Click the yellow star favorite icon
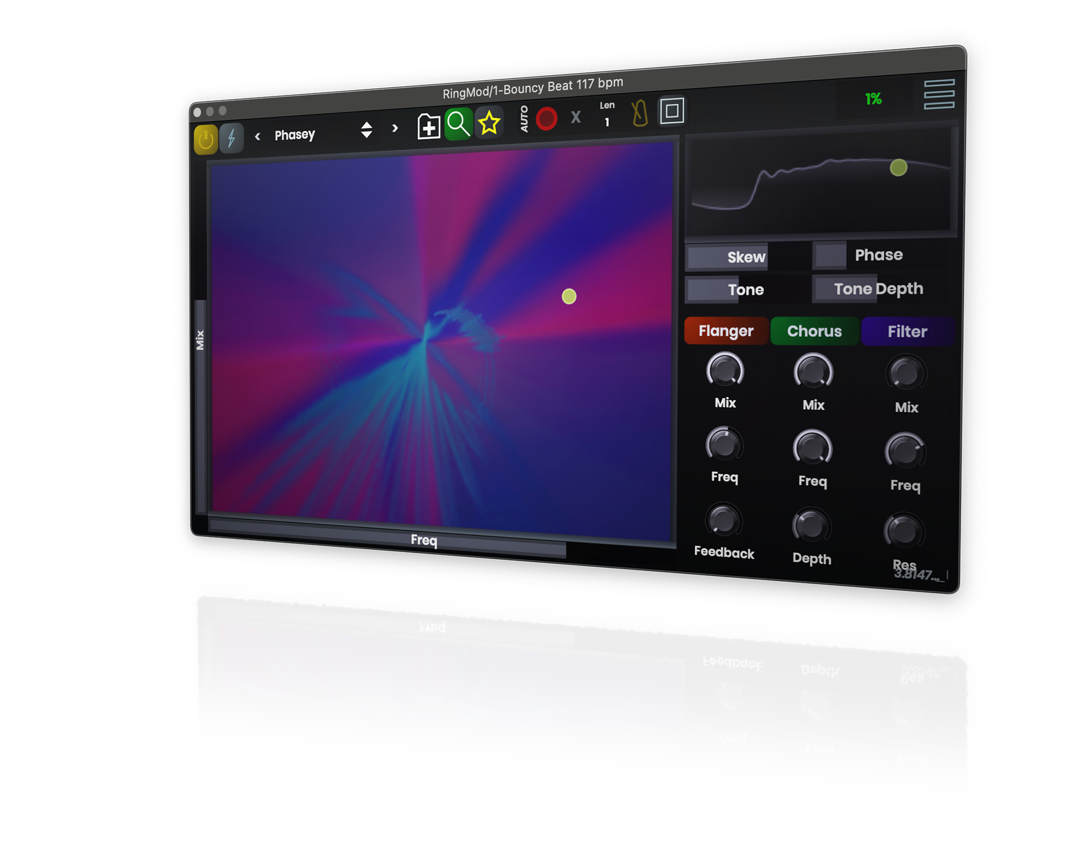This screenshot has height=853, width=1066. pos(489,123)
